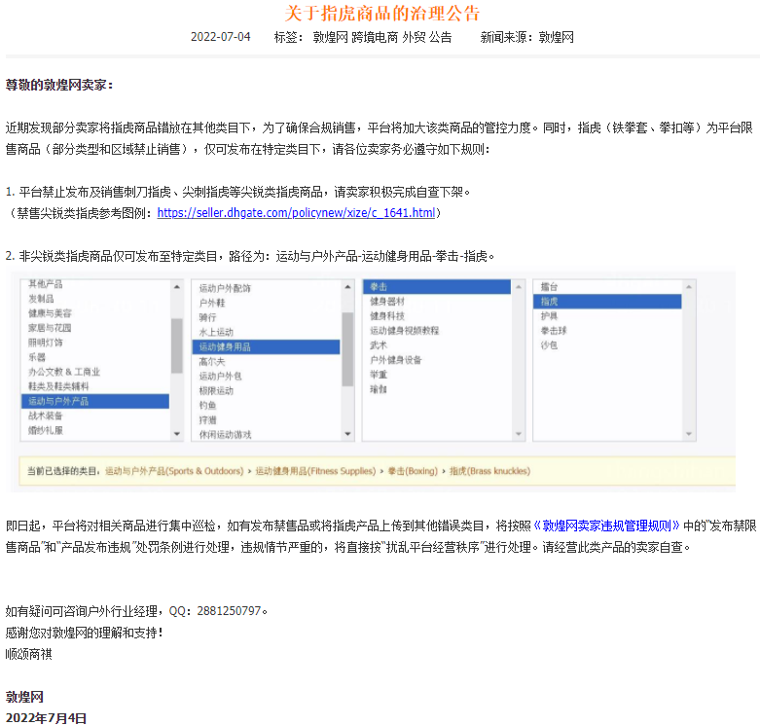Select 举重 in third list
760x725 pixels.
pos(379,375)
